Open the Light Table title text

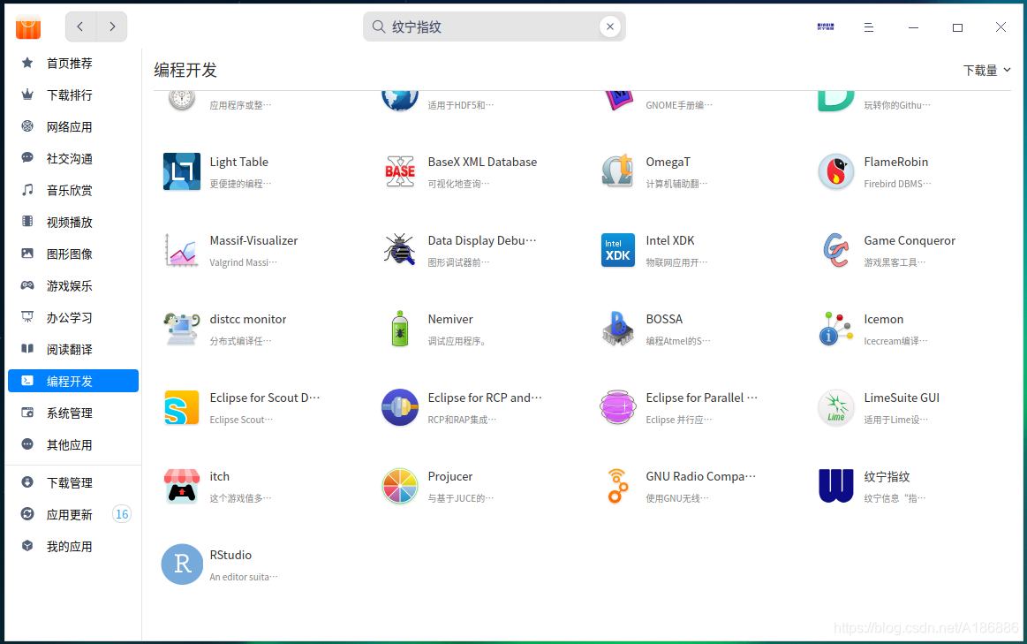click(239, 162)
